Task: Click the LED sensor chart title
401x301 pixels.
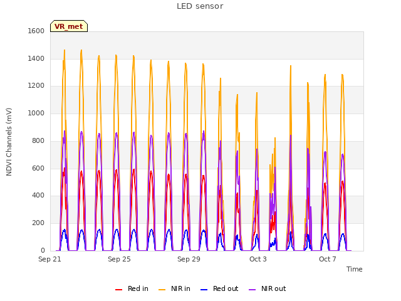Action: (200, 6)
